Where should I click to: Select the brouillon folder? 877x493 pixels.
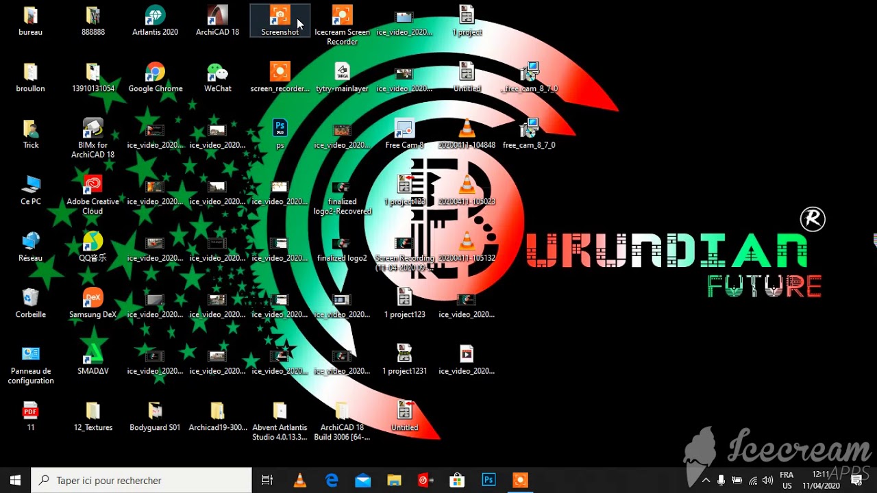[x=30, y=77]
